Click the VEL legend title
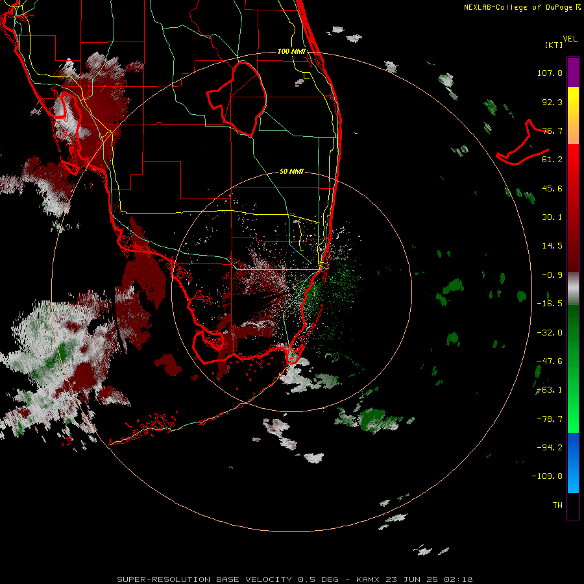This screenshot has width=584, height=584. (570, 39)
